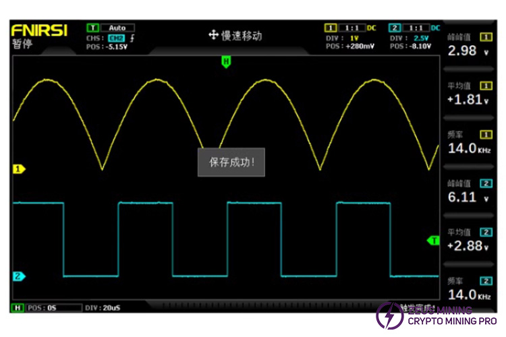Screen dimensions: 506x337
Task: Toggle the CH2 trigger source selector
Action: click(x=117, y=38)
